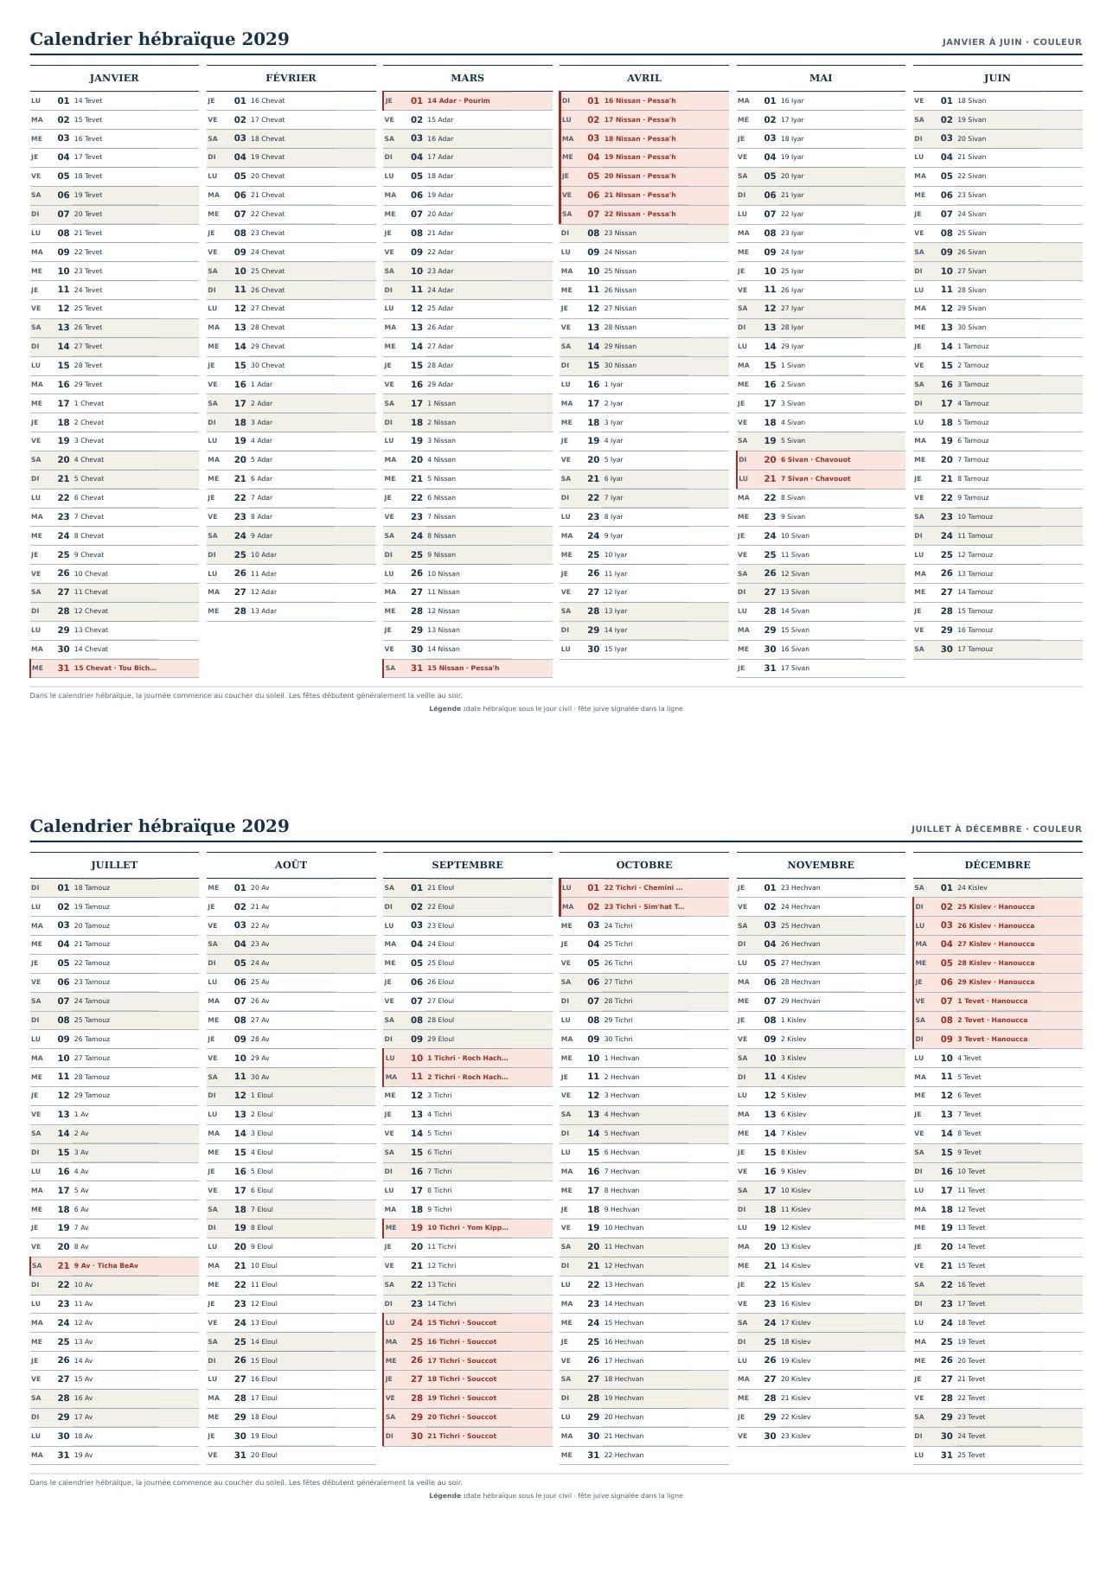
Task: Select the JUILLET À DÉCEMBRE · COULEUR label
Action: [x=996, y=829]
